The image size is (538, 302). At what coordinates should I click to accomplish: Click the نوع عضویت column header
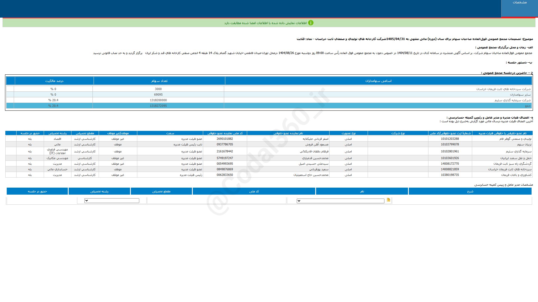pos(348,133)
